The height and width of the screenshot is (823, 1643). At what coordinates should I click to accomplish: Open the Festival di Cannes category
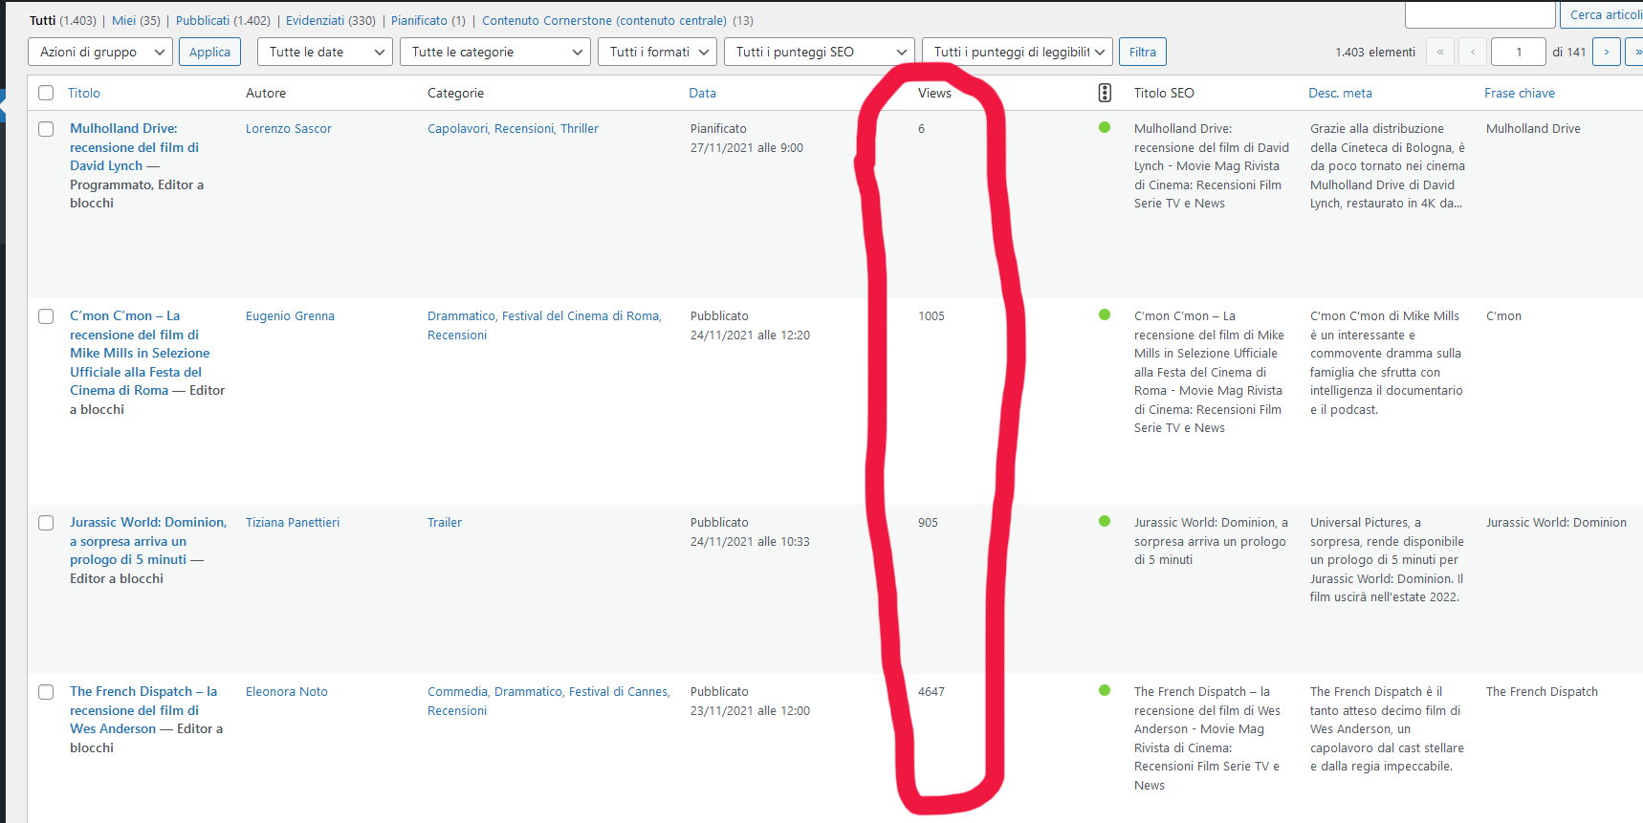point(618,691)
